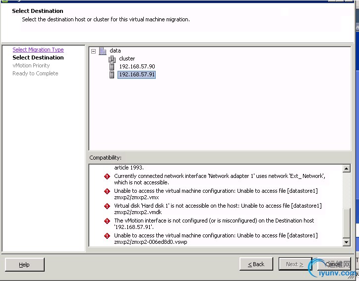
Task: Click the datacenter icon beside data
Action: [103, 51]
